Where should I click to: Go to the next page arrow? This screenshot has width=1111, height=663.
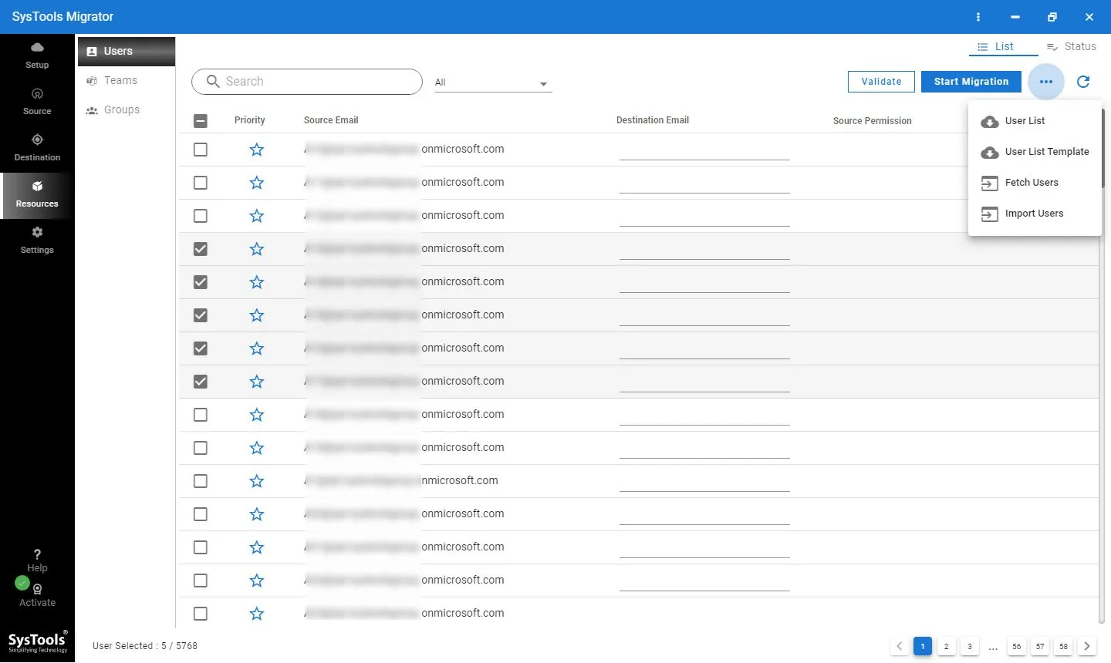1087,646
